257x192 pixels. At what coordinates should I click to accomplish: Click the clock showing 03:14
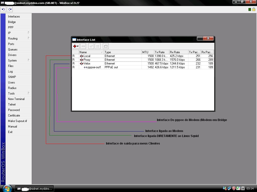pyautogui.click(x=250, y=188)
